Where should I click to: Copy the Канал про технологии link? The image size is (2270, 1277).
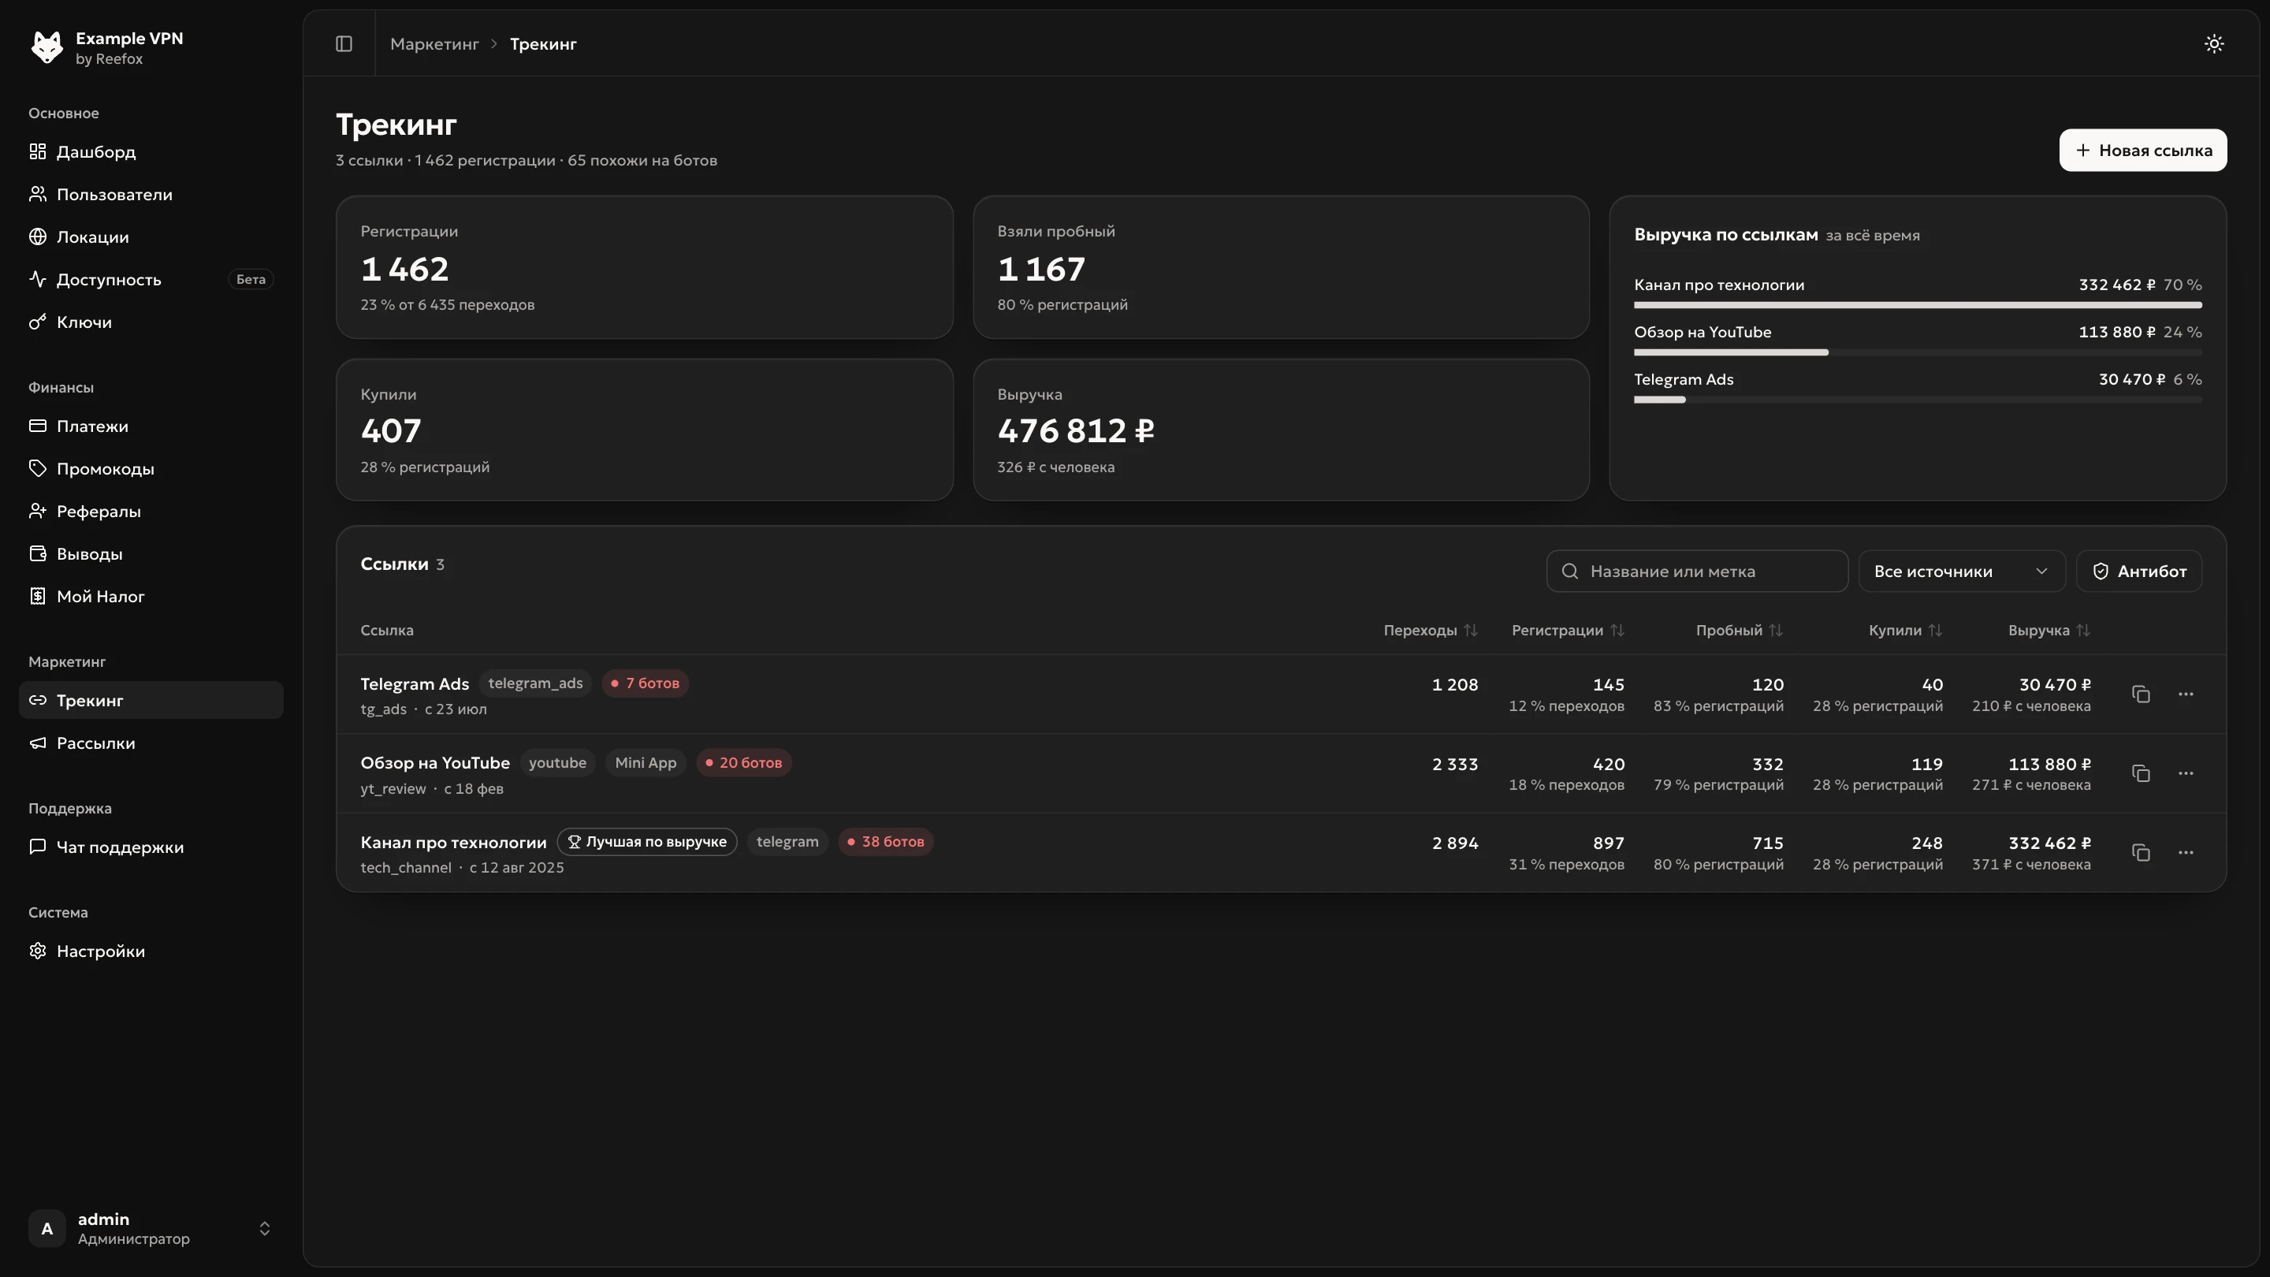[x=2141, y=852]
